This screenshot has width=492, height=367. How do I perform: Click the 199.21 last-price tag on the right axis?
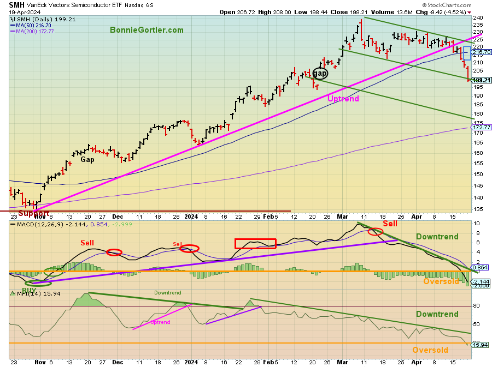click(x=481, y=80)
